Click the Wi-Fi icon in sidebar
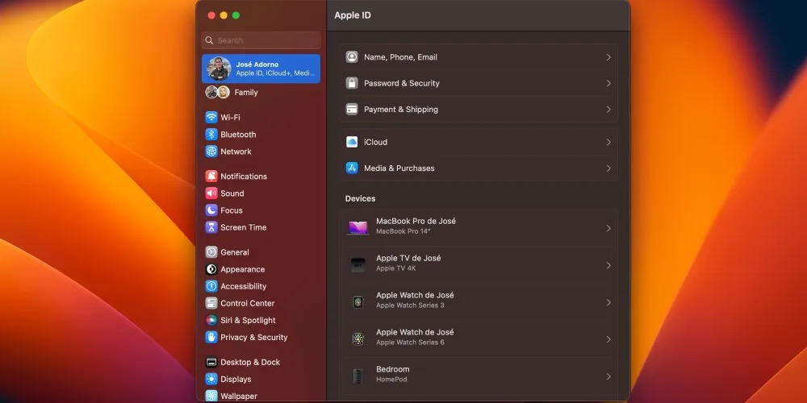This screenshot has height=403, width=807. tap(211, 118)
